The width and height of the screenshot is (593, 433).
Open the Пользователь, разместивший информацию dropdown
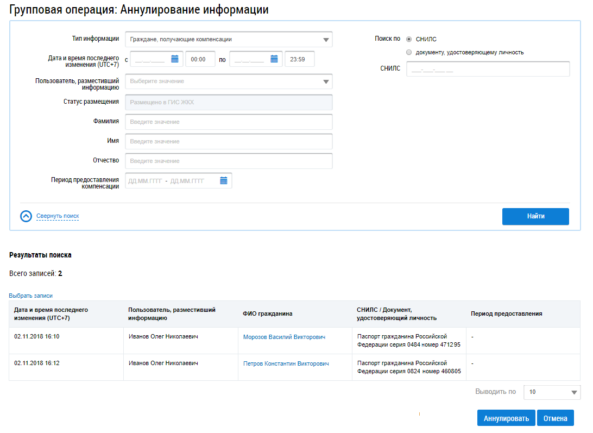[x=229, y=81]
